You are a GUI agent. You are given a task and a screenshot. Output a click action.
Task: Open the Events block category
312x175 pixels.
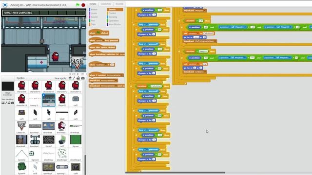[115, 10]
